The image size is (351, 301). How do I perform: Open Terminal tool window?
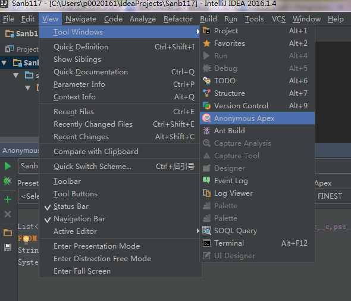(x=257, y=243)
